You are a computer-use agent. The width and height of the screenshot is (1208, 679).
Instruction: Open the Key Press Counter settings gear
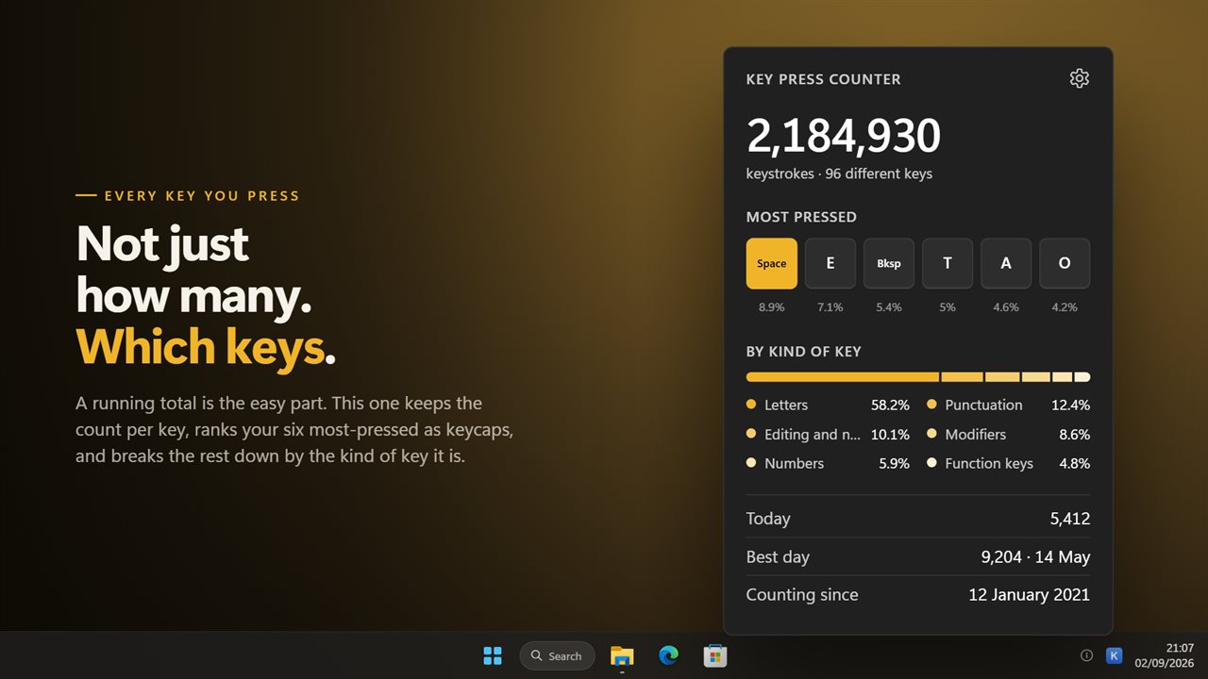coord(1080,78)
